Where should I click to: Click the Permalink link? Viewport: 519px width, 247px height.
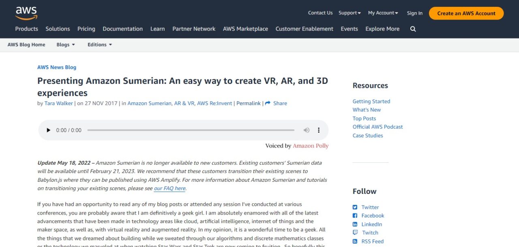point(249,103)
